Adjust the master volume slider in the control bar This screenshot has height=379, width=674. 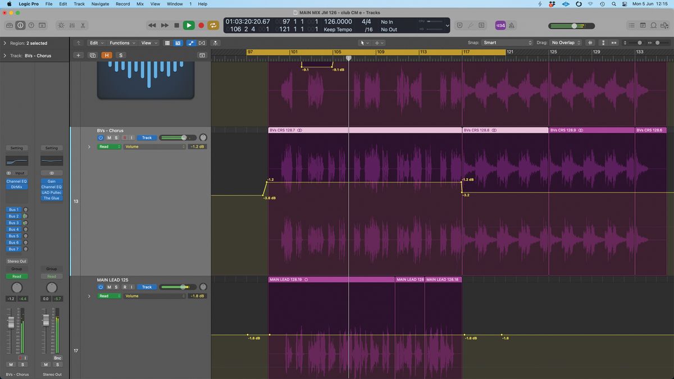(x=573, y=25)
